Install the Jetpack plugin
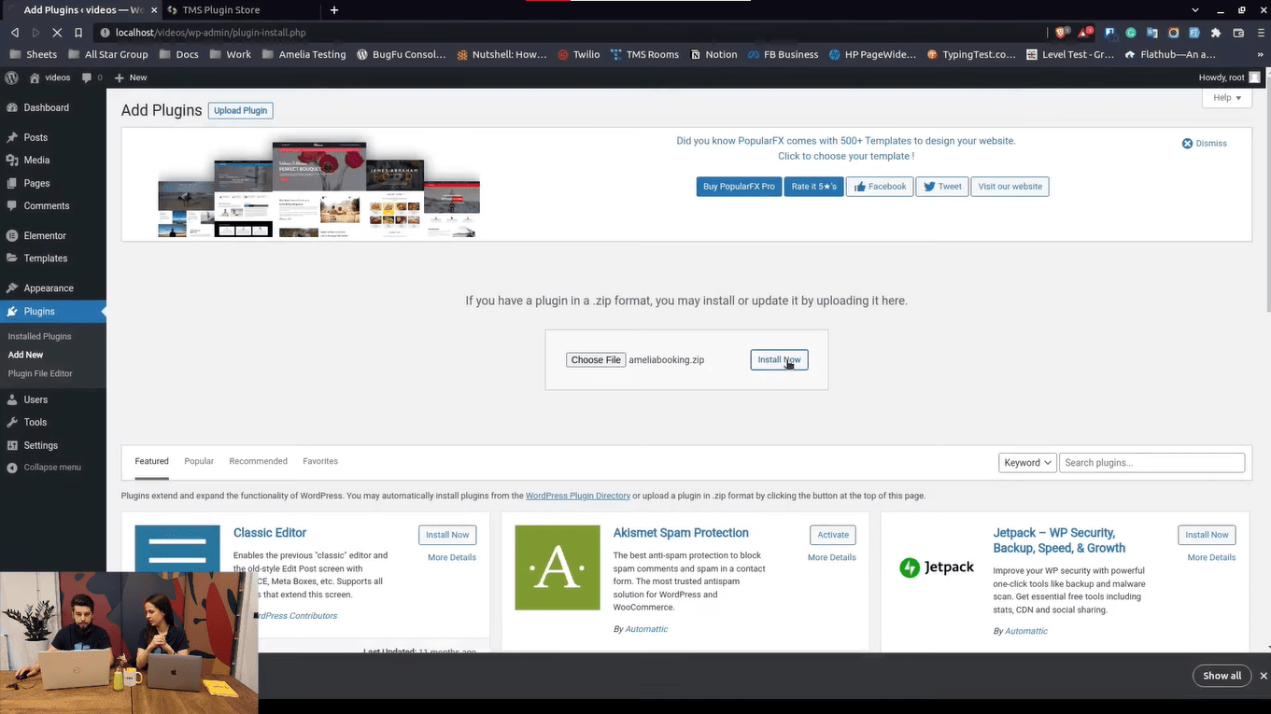 coord(1207,535)
